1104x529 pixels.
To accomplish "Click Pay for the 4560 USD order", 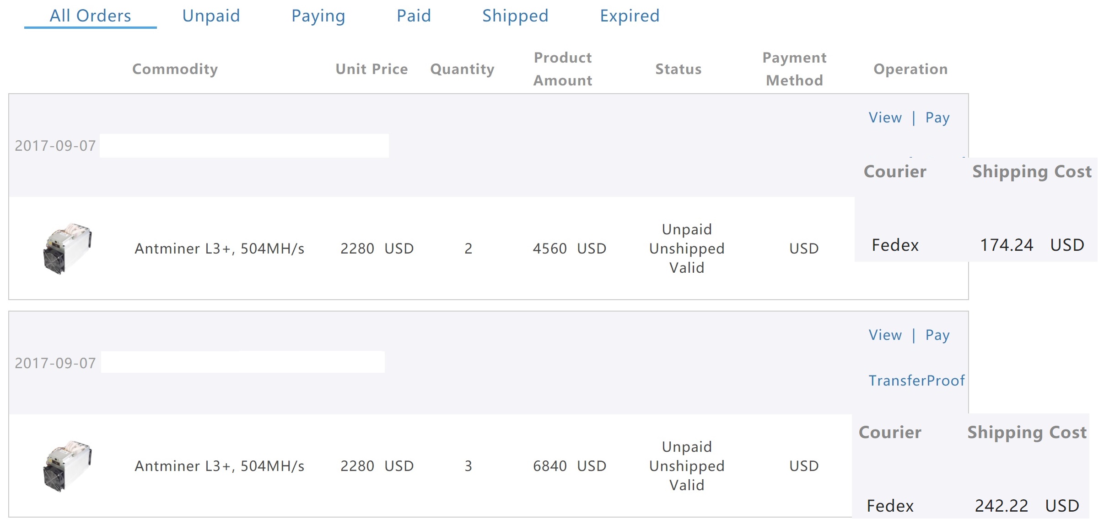I will click(937, 118).
